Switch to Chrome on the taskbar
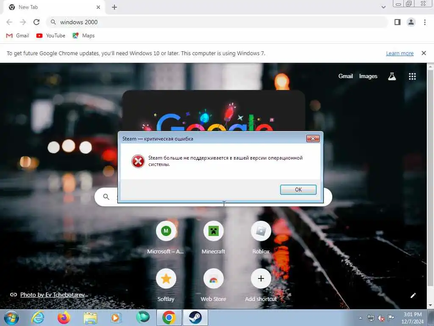 pos(169,318)
